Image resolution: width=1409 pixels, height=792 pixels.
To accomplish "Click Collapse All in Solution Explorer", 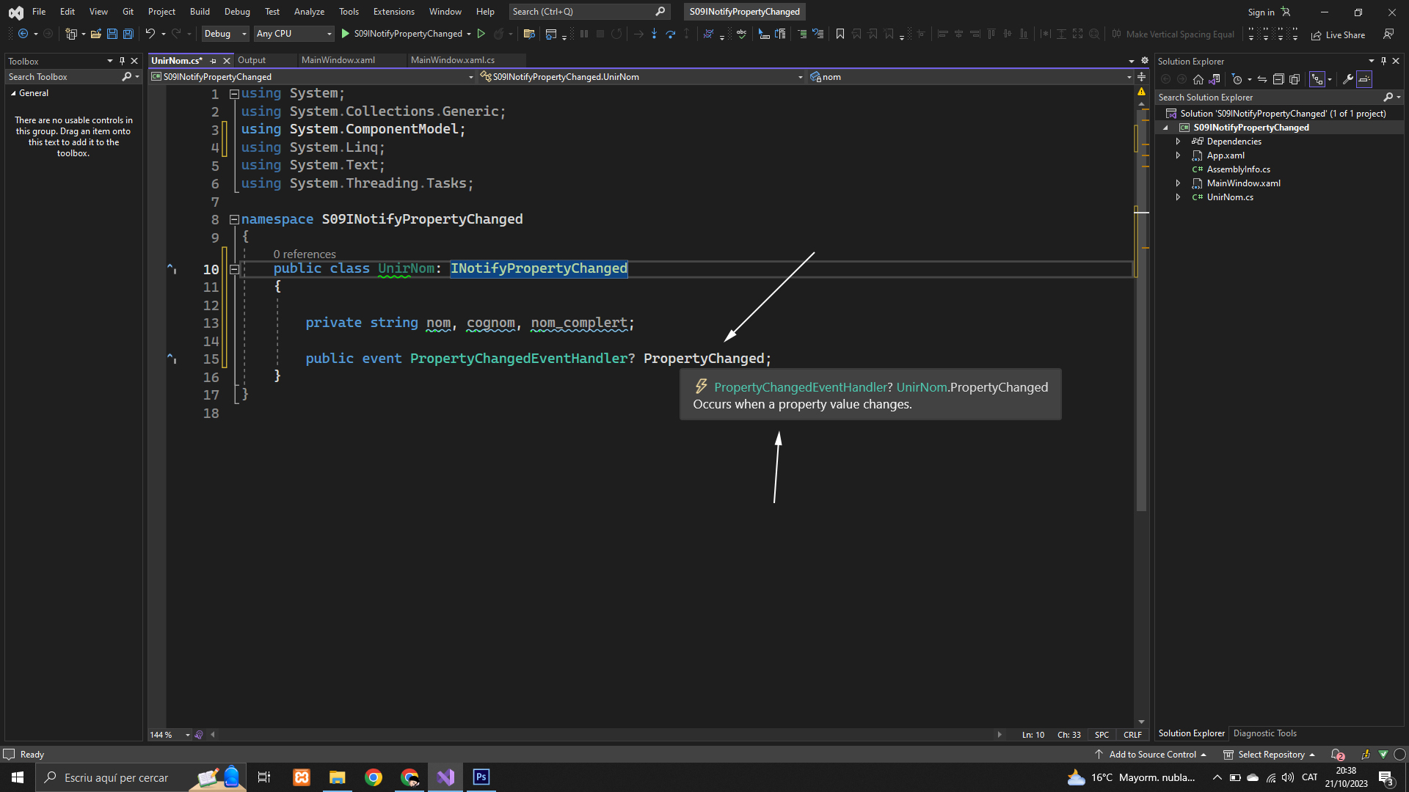I will [1278, 79].
